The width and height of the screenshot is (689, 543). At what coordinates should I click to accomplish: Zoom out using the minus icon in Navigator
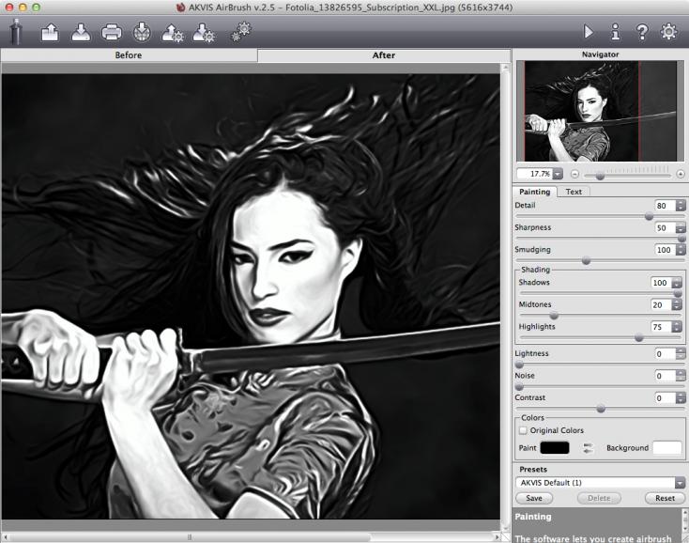pos(574,174)
